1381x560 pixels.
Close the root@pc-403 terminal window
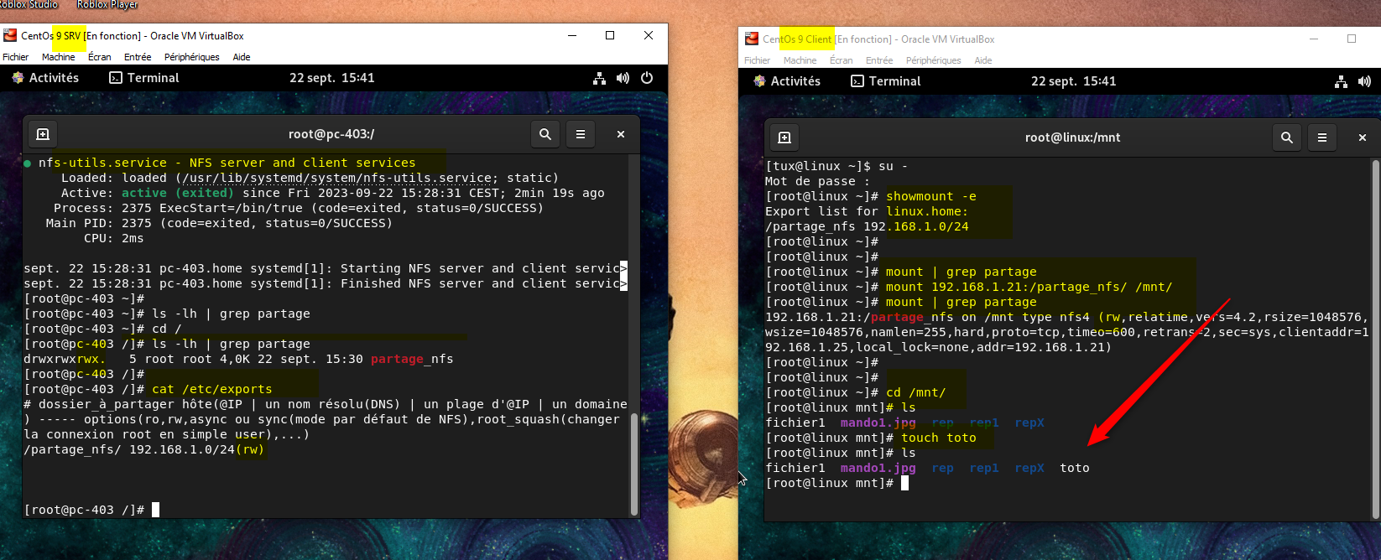[x=621, y=134]
